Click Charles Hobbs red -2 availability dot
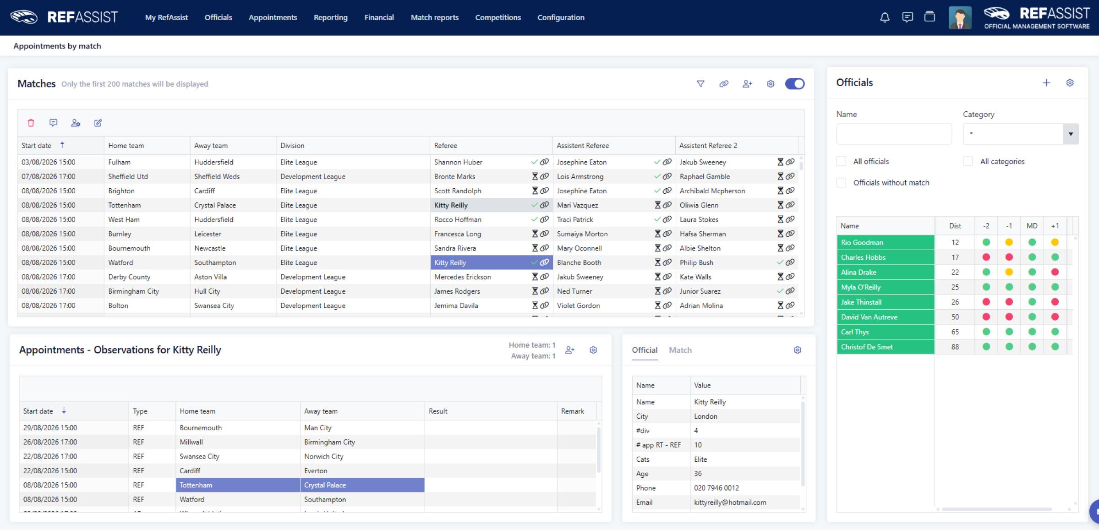The height and width of the screenshot is (530, 1099). 986,257
